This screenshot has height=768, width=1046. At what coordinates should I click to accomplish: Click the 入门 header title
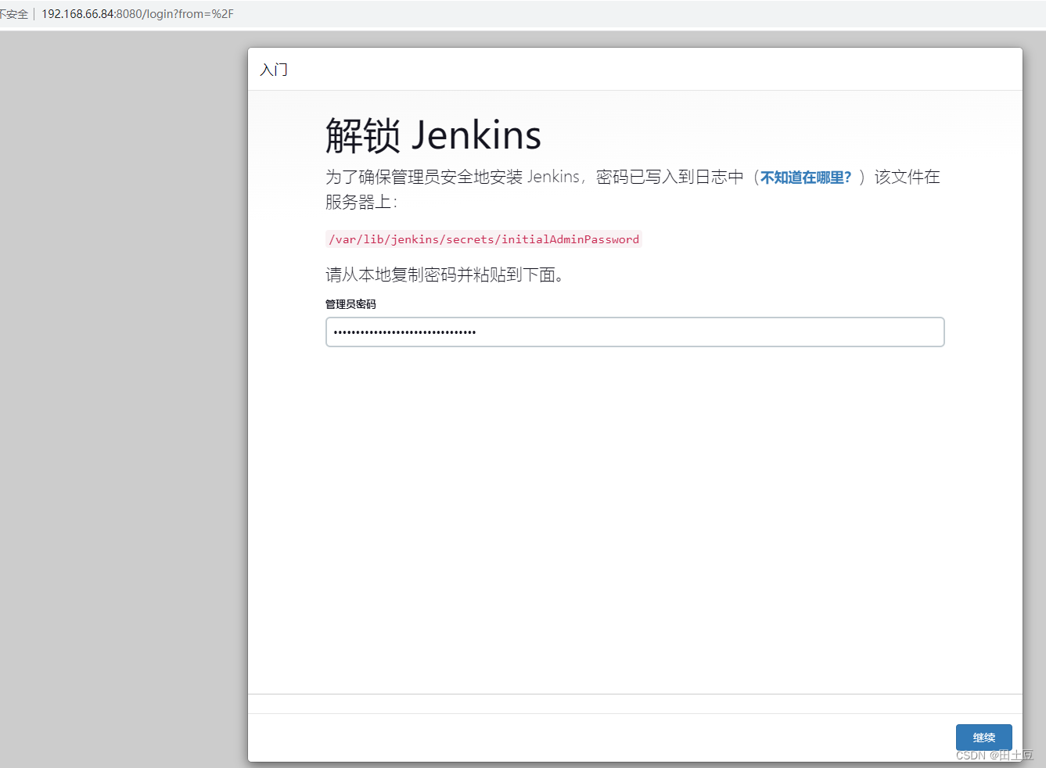274,70
